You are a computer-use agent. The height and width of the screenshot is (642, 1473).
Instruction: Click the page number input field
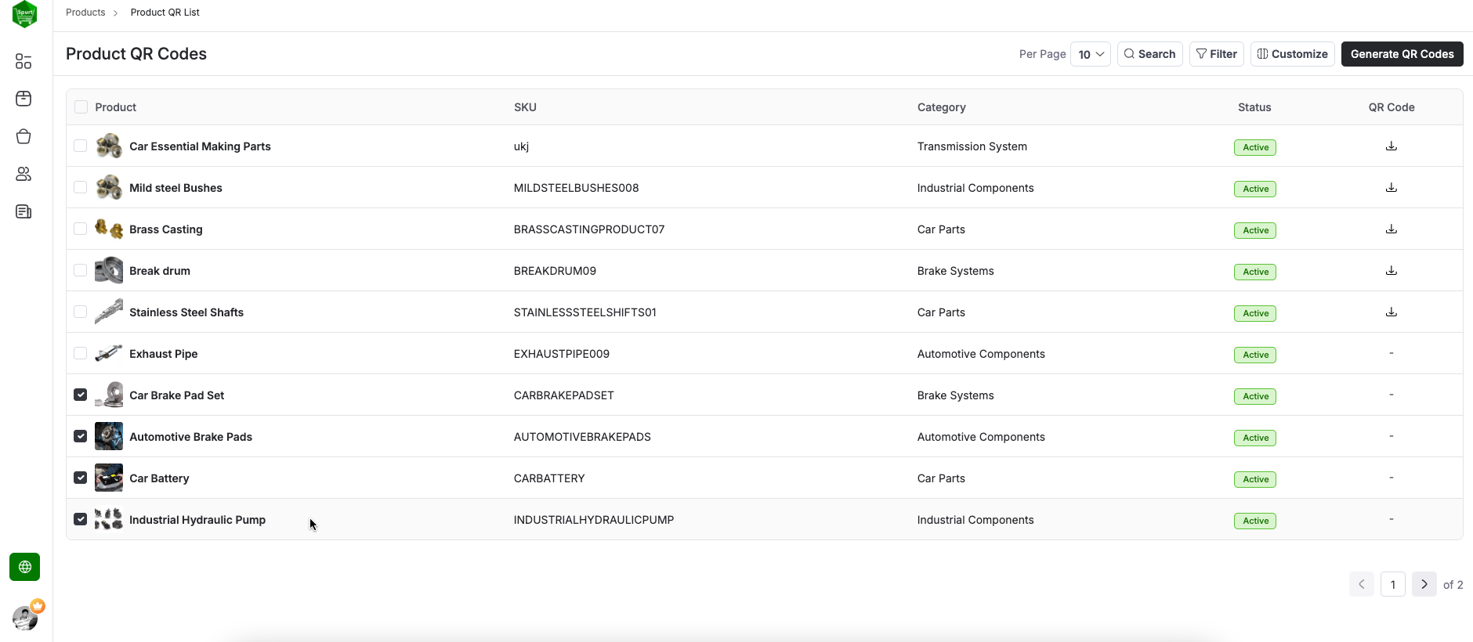coord(1392,584)
